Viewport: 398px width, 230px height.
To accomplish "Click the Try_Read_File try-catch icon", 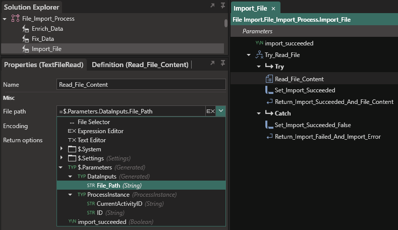I will (259, 54).
